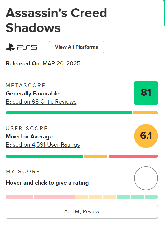Select the first yellow rating segment in My Score

[x=82, y=197]
